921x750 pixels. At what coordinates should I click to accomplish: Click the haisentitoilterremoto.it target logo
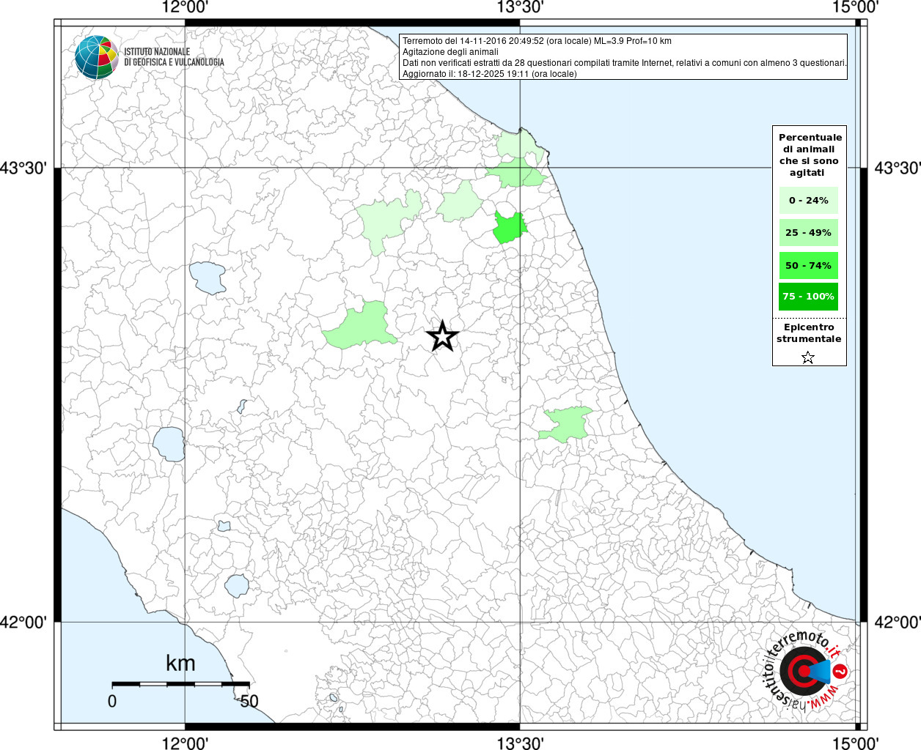[804, 671]
